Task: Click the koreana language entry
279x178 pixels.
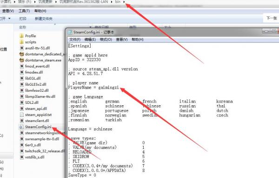Action: point(225,102)
